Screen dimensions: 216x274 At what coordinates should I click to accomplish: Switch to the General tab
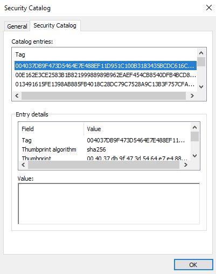tap(17, 26)
